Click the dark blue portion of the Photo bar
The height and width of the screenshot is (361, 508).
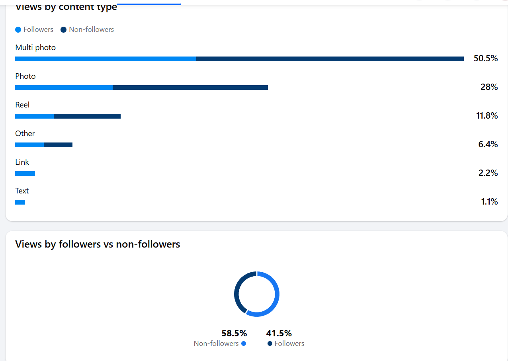point(190,88)
